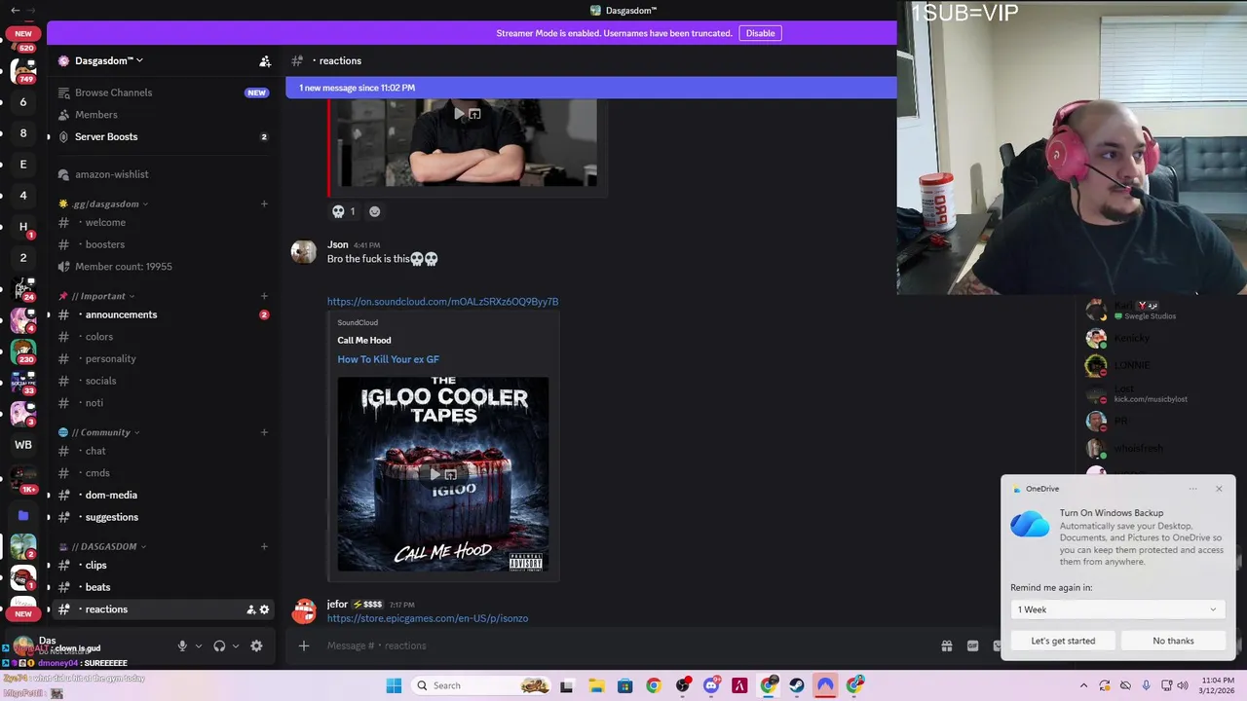Create a channel in Community category

(264, 432)
